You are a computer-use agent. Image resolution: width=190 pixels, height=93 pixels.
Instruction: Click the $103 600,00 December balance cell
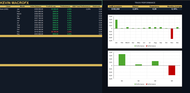tap(39, 34)
